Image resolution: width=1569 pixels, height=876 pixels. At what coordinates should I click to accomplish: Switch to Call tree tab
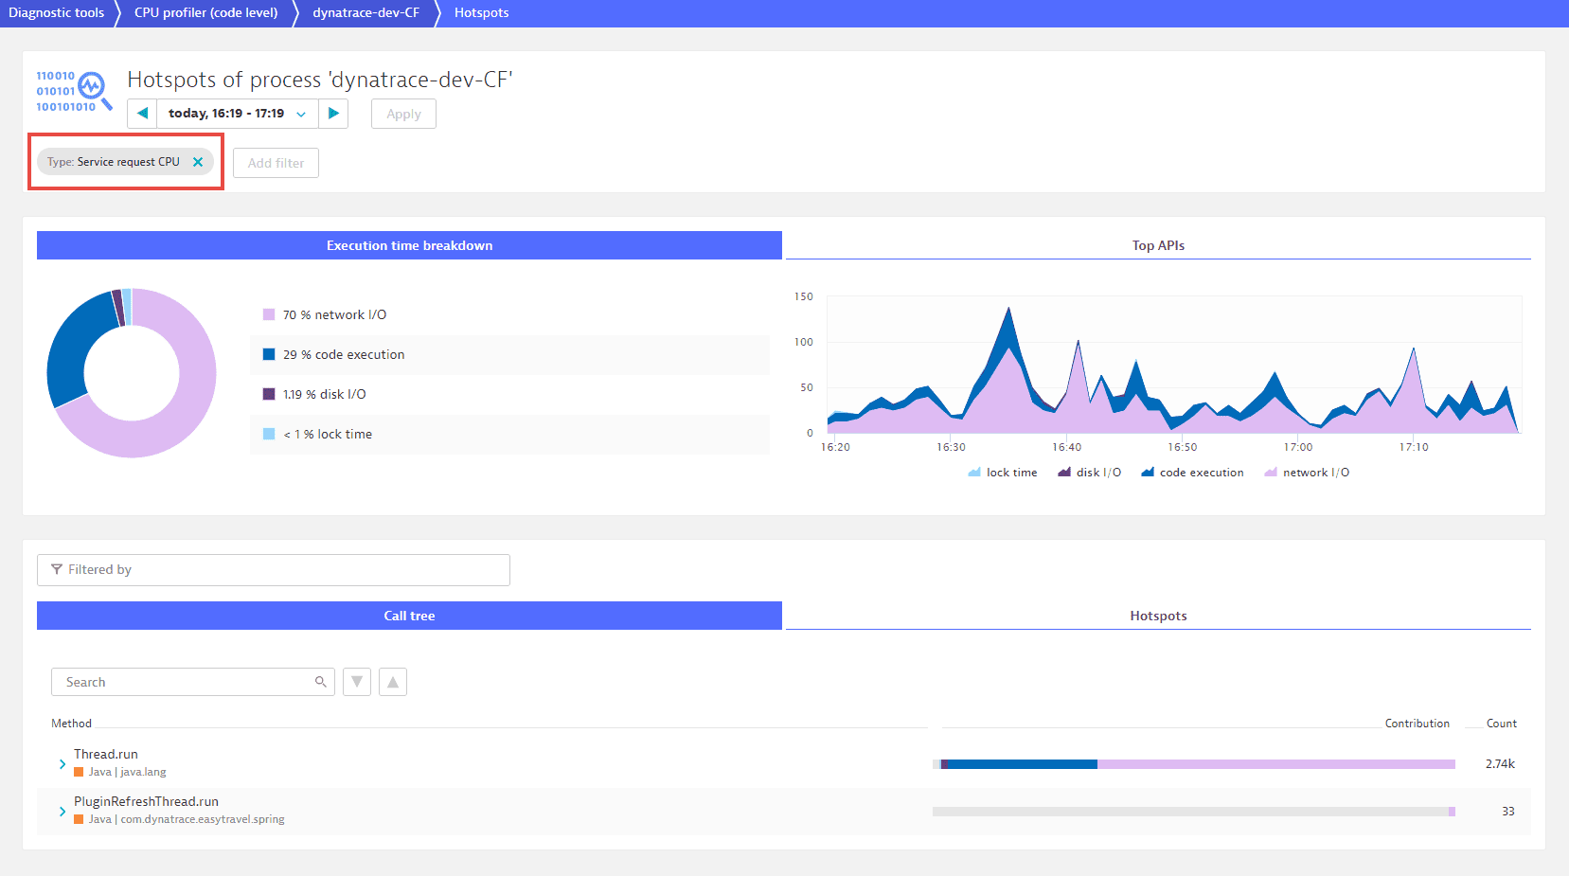(x=409, y=616)
